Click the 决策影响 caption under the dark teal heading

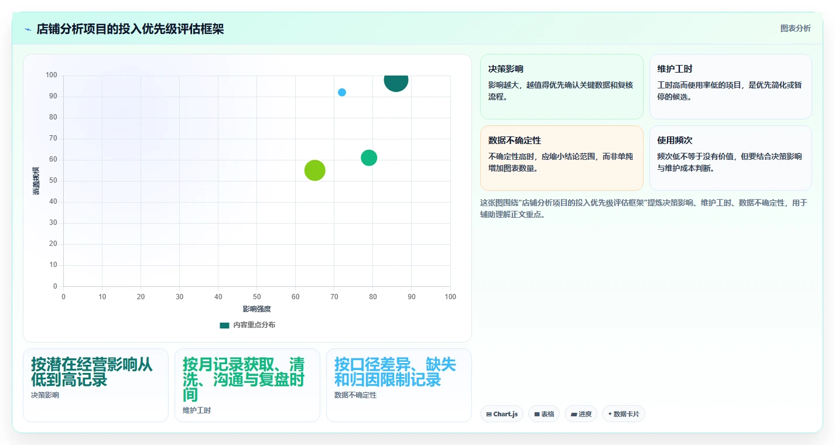45,395
